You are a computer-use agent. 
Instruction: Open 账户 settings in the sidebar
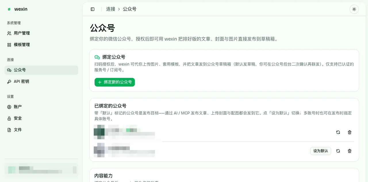tap(41, 107)
